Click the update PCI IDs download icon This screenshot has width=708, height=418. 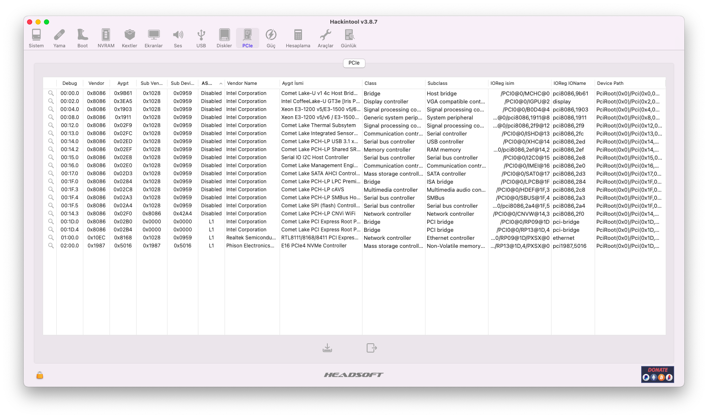pos(327,348)
